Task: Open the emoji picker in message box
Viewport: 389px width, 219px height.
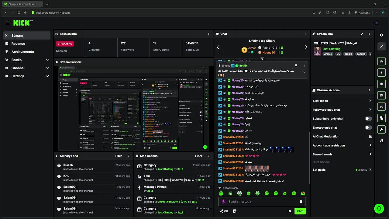Action: pos(301,202)
